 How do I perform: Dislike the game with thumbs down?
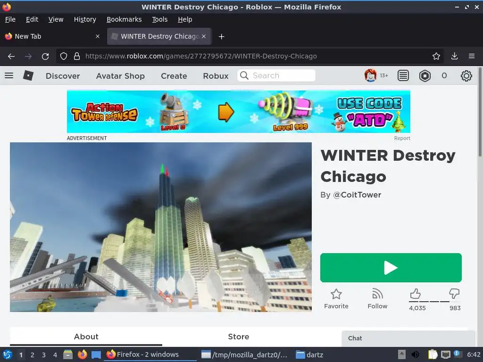click(x=454, y=294)
